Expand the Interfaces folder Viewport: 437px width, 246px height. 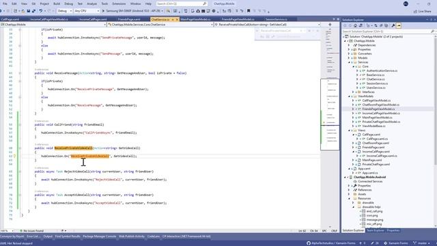(x=353, y=92)
